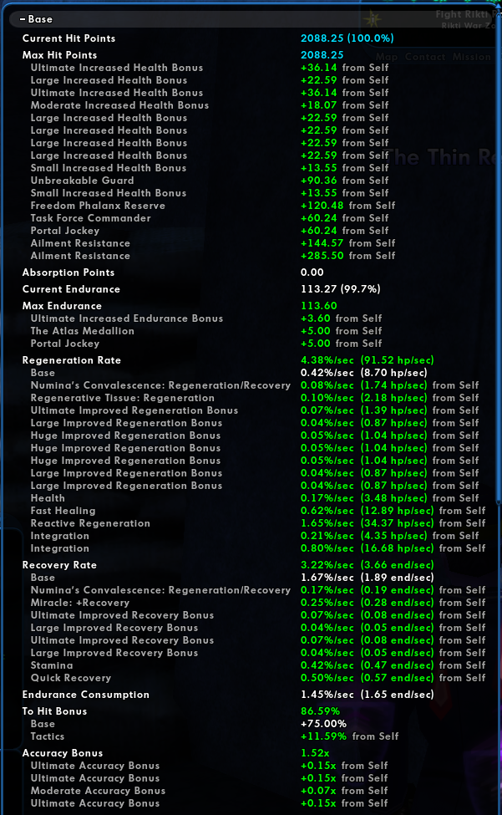The width and height of the screenshot is (502, 815).
Task: Select the Endurance Consumption row label
Action: coord(86,695)
